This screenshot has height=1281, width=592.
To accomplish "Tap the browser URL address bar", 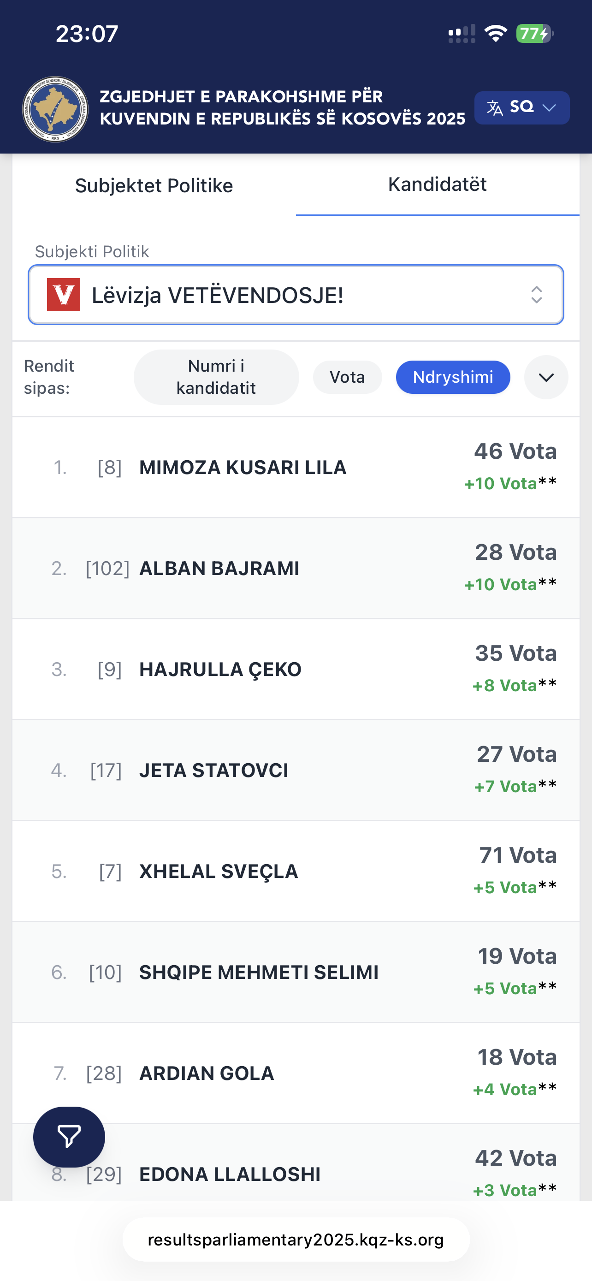I will (296, 1239).
